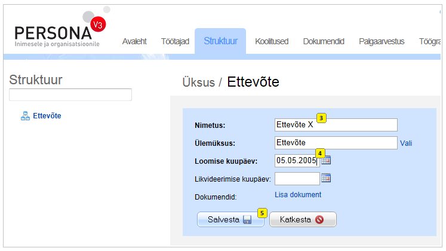Click the Ülemüksus text field
The width and height of the screenshot is (446, 251).
335,143
